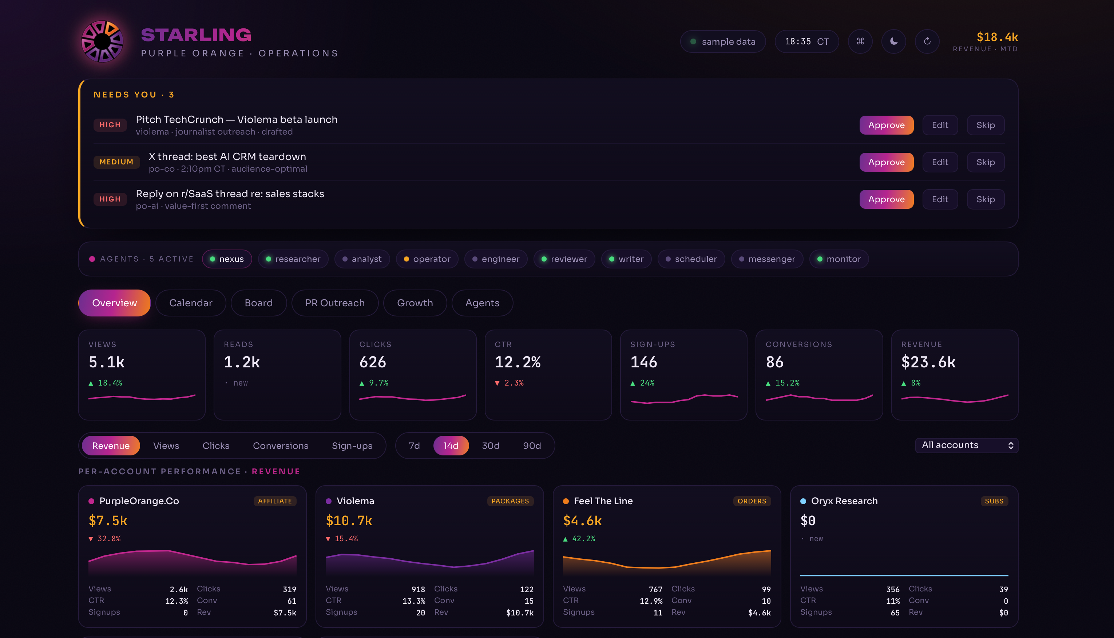Edit the X thread CRM teardown
This screenshot has height=638, width=1114.
940,162
